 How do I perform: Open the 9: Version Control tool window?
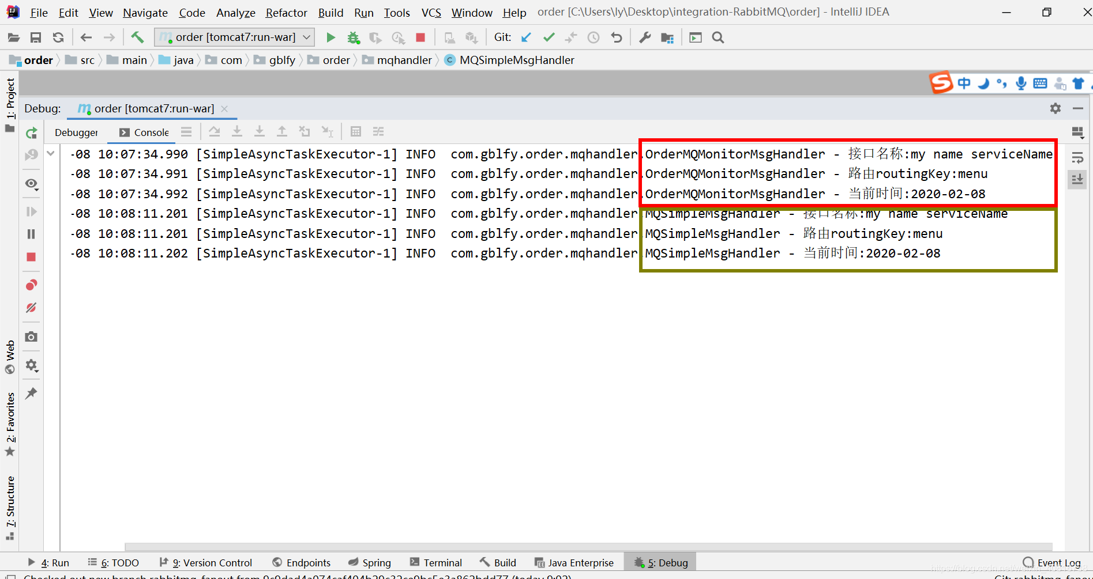click(x=206, y=563)
